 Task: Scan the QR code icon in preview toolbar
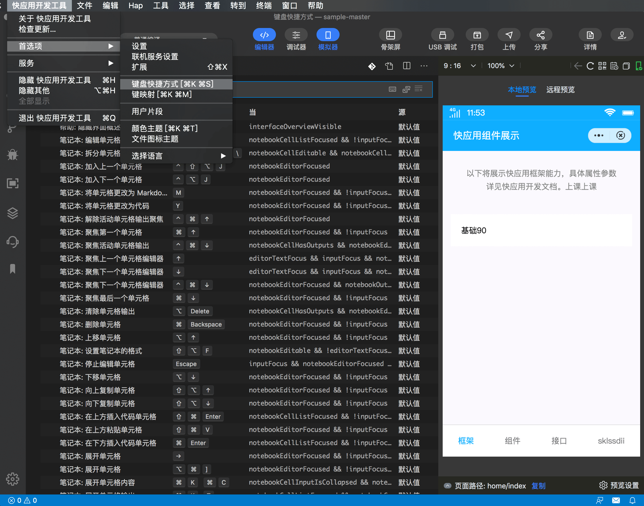pyautogui.click(x=602, y=66)
